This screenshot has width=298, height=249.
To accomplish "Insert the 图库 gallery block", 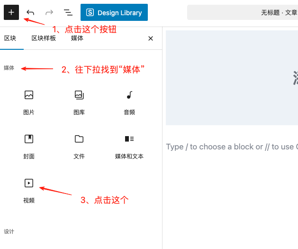I will 79,102.
